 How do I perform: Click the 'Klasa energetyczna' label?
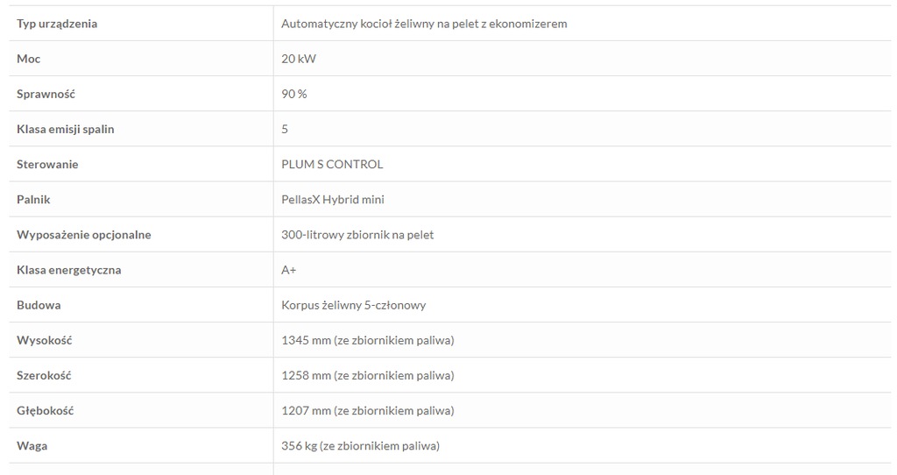tap(68, 270)
